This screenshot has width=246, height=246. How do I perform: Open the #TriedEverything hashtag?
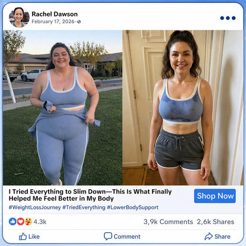[x=84, y=208]
